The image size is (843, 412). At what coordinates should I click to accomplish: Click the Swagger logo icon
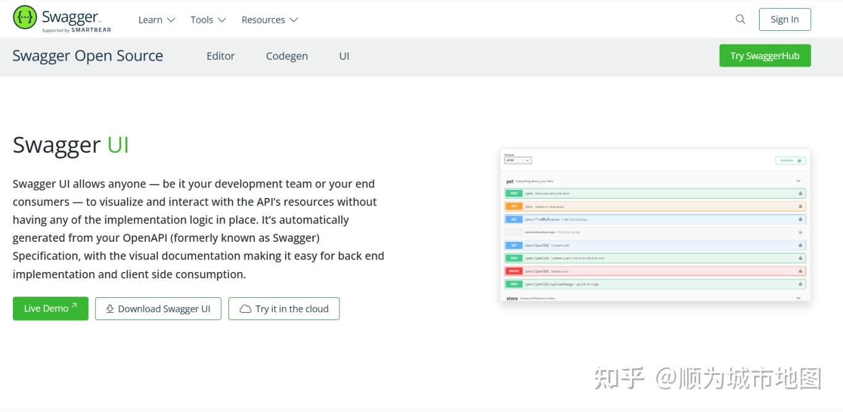click(25, 18)
